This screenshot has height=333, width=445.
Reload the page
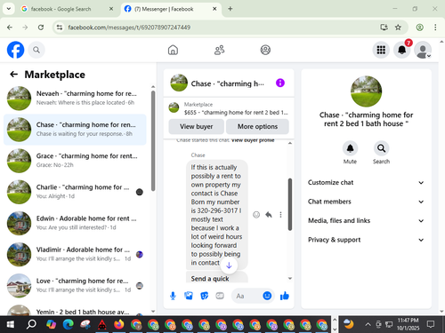click(x=41, y=28)
